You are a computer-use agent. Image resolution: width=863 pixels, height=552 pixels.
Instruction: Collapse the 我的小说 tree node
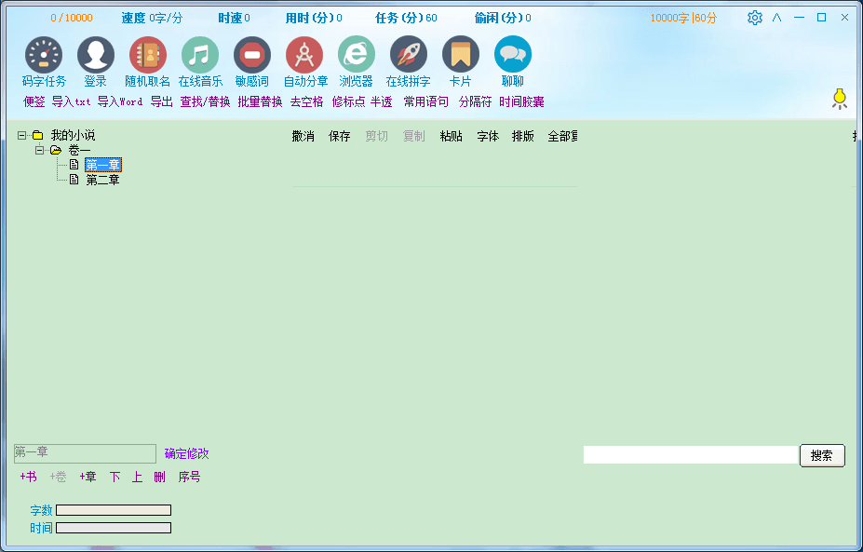click(x=22, y=136)
